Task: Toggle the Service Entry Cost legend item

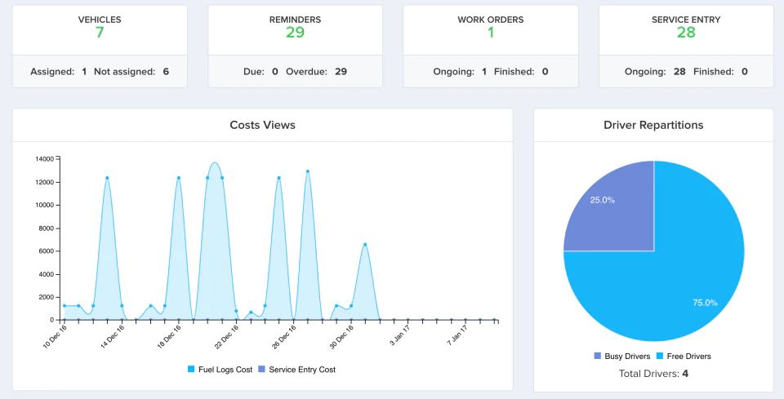Action: 297,370
